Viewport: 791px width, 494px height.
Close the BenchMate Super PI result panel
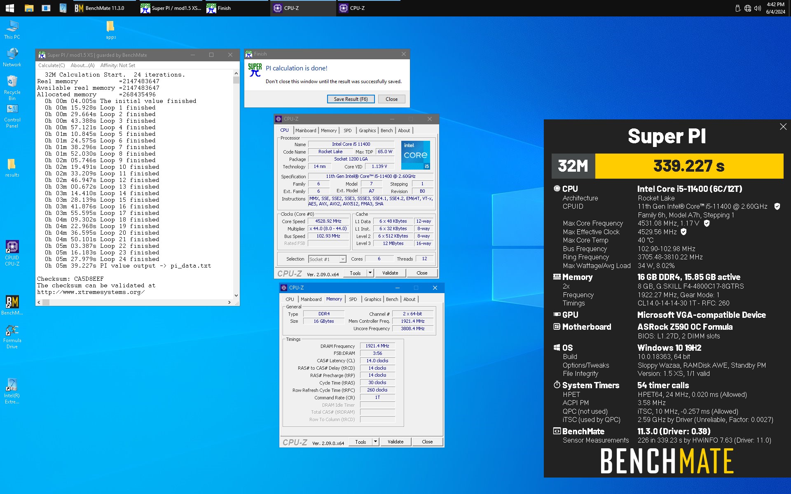[783, 127]
